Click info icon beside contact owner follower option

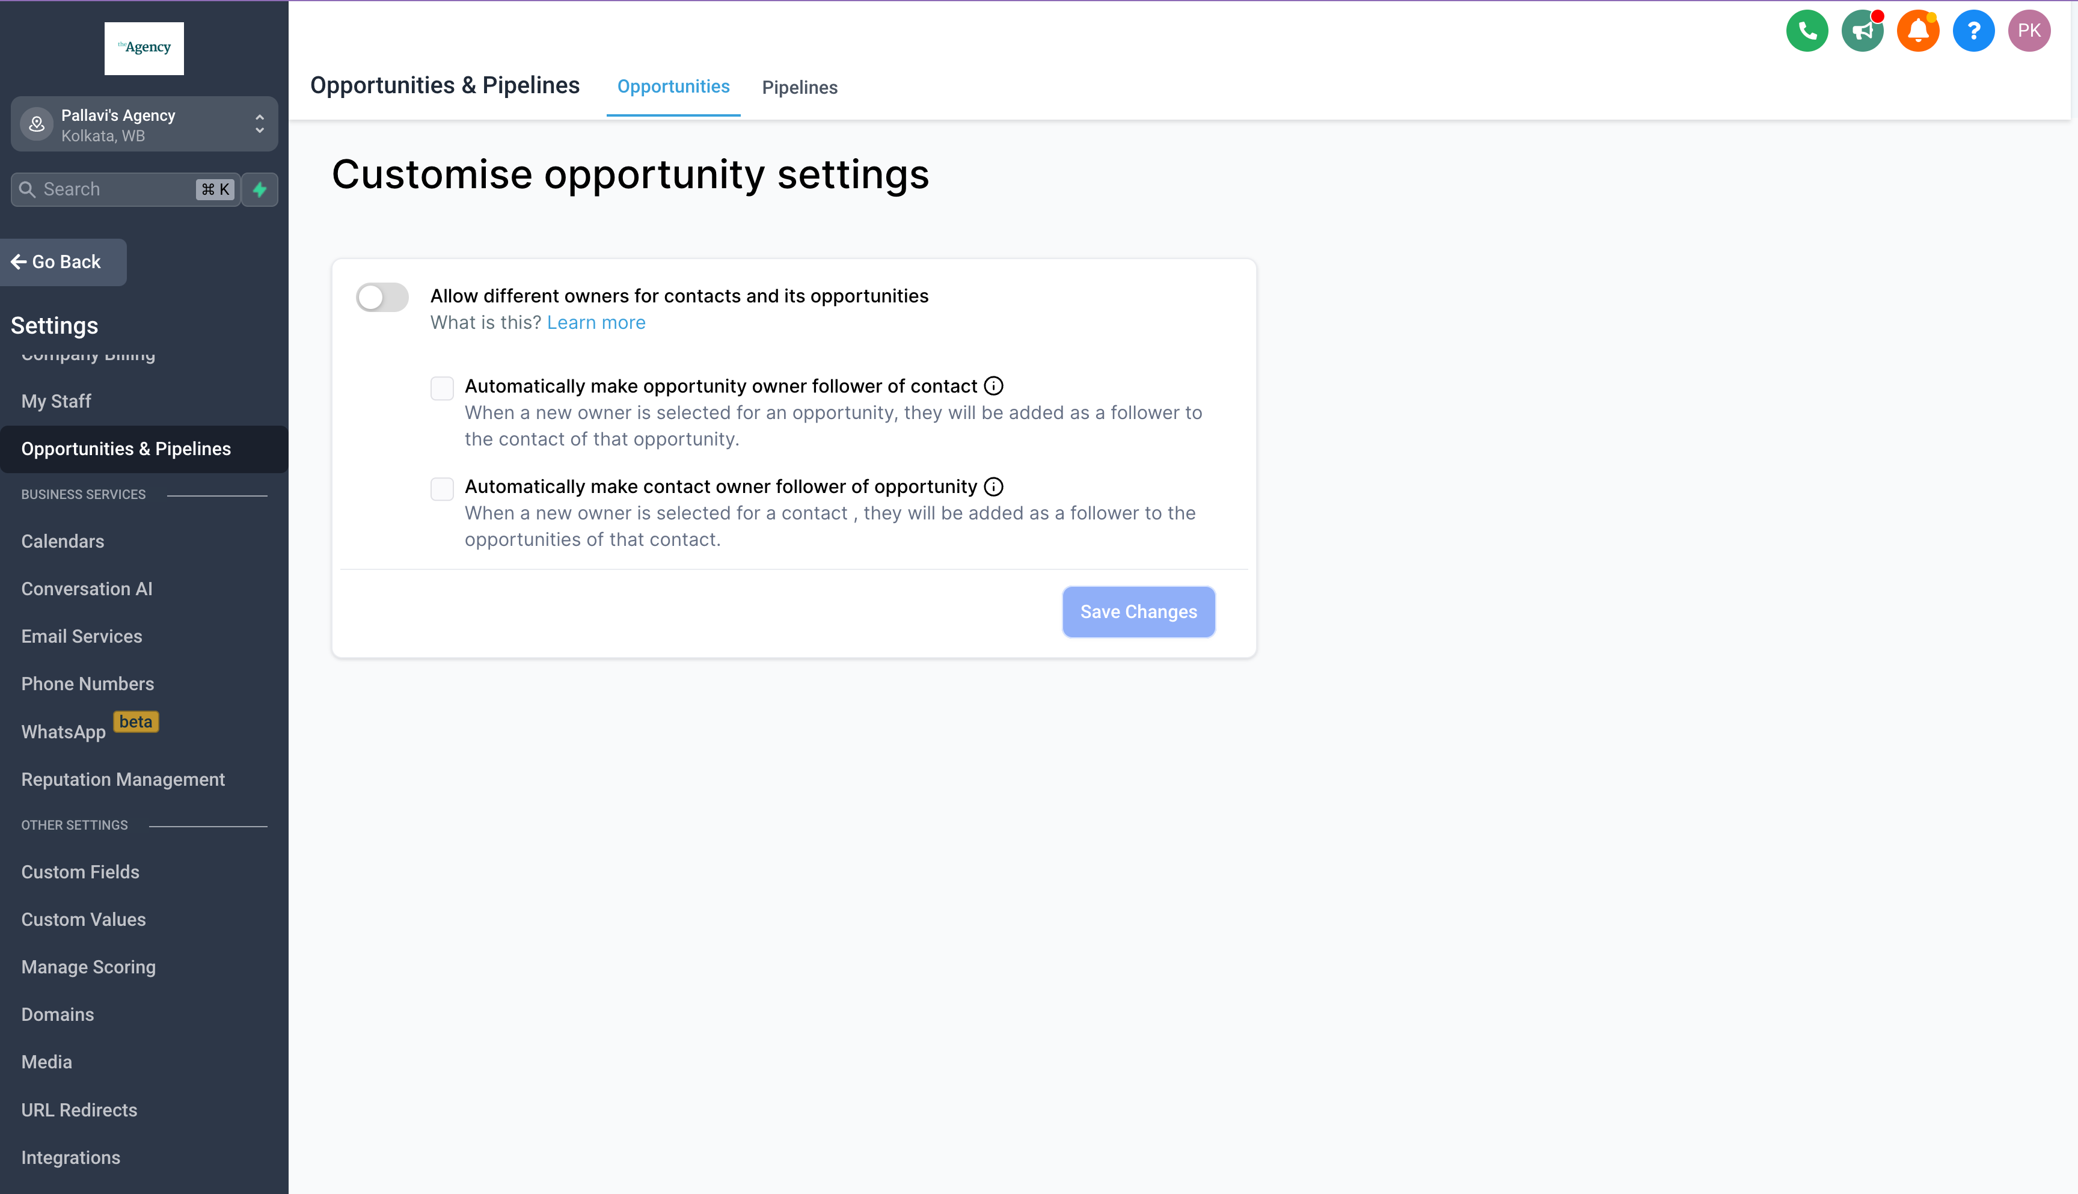993,487
